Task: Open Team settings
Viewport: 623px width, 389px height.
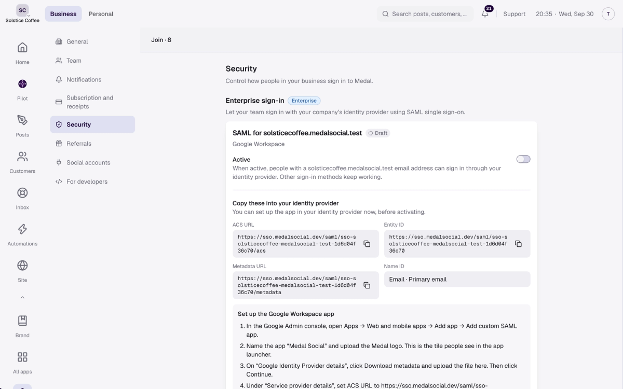Action: (92, 61)
